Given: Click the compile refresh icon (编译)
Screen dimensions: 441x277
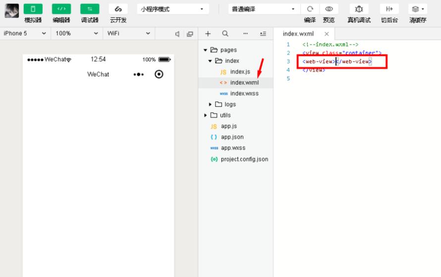Looking at the screenshot, I should [310, 9].
